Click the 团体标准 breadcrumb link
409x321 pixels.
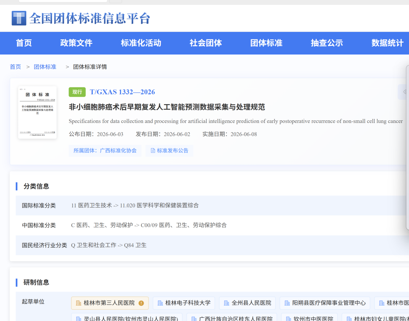tap(45, 67)
